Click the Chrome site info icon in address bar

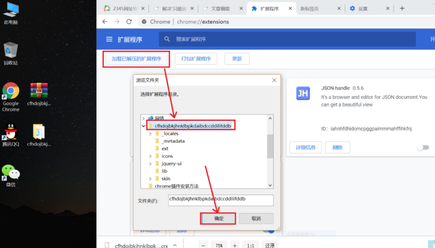coord(144,22)
